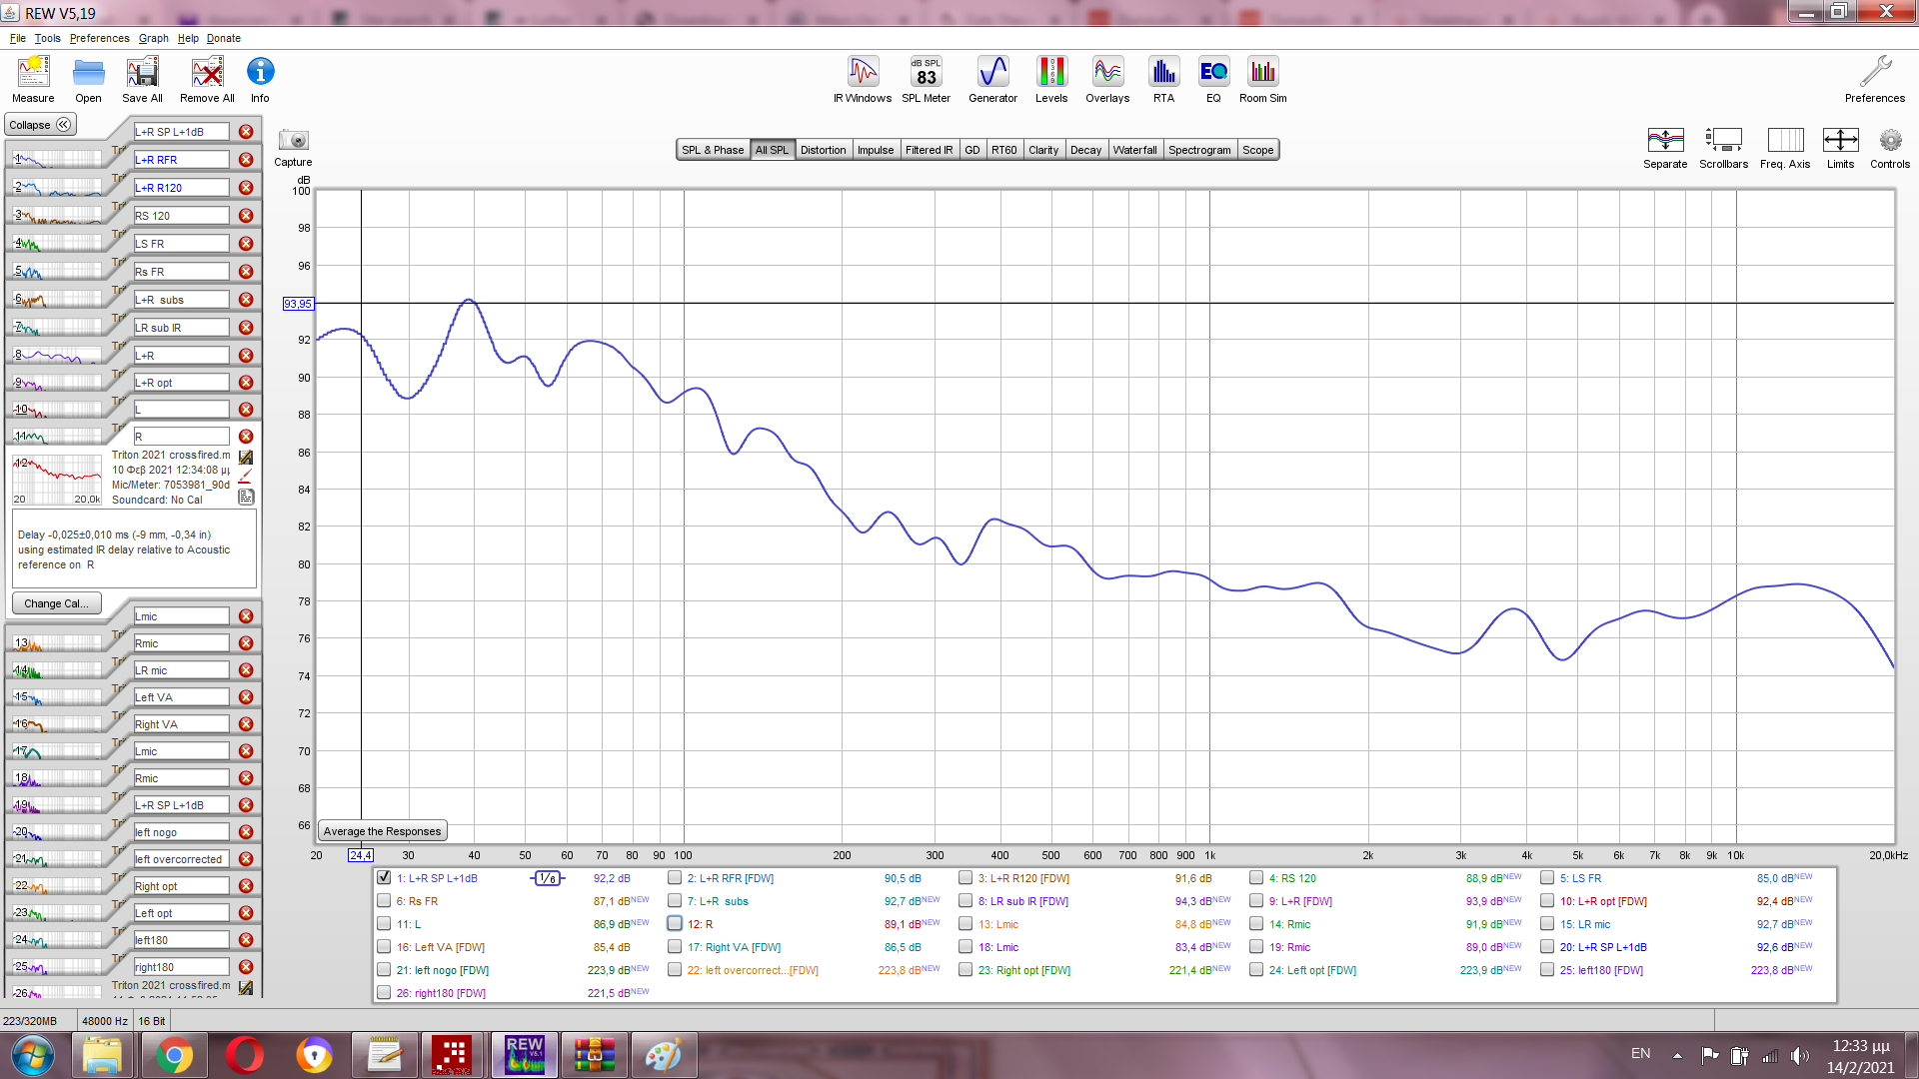Show hidden system tray icons
Image resolution: width=1919 pixels, height=1079 pixels.
[1677, 1055]
